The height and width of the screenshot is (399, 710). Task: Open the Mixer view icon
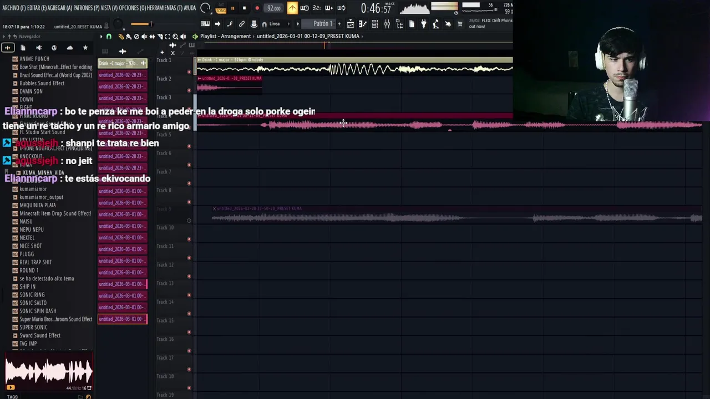coord(387,24)
